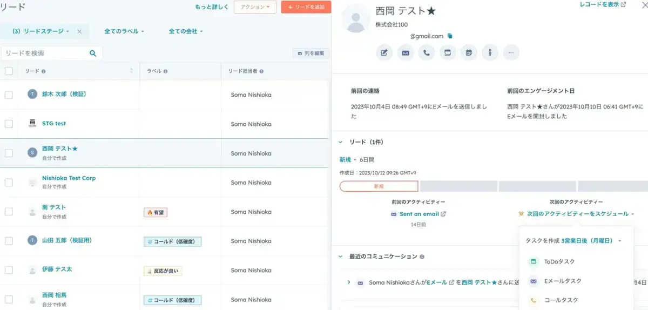Open the 全てのラベル filter dropdown

(124, 31)
